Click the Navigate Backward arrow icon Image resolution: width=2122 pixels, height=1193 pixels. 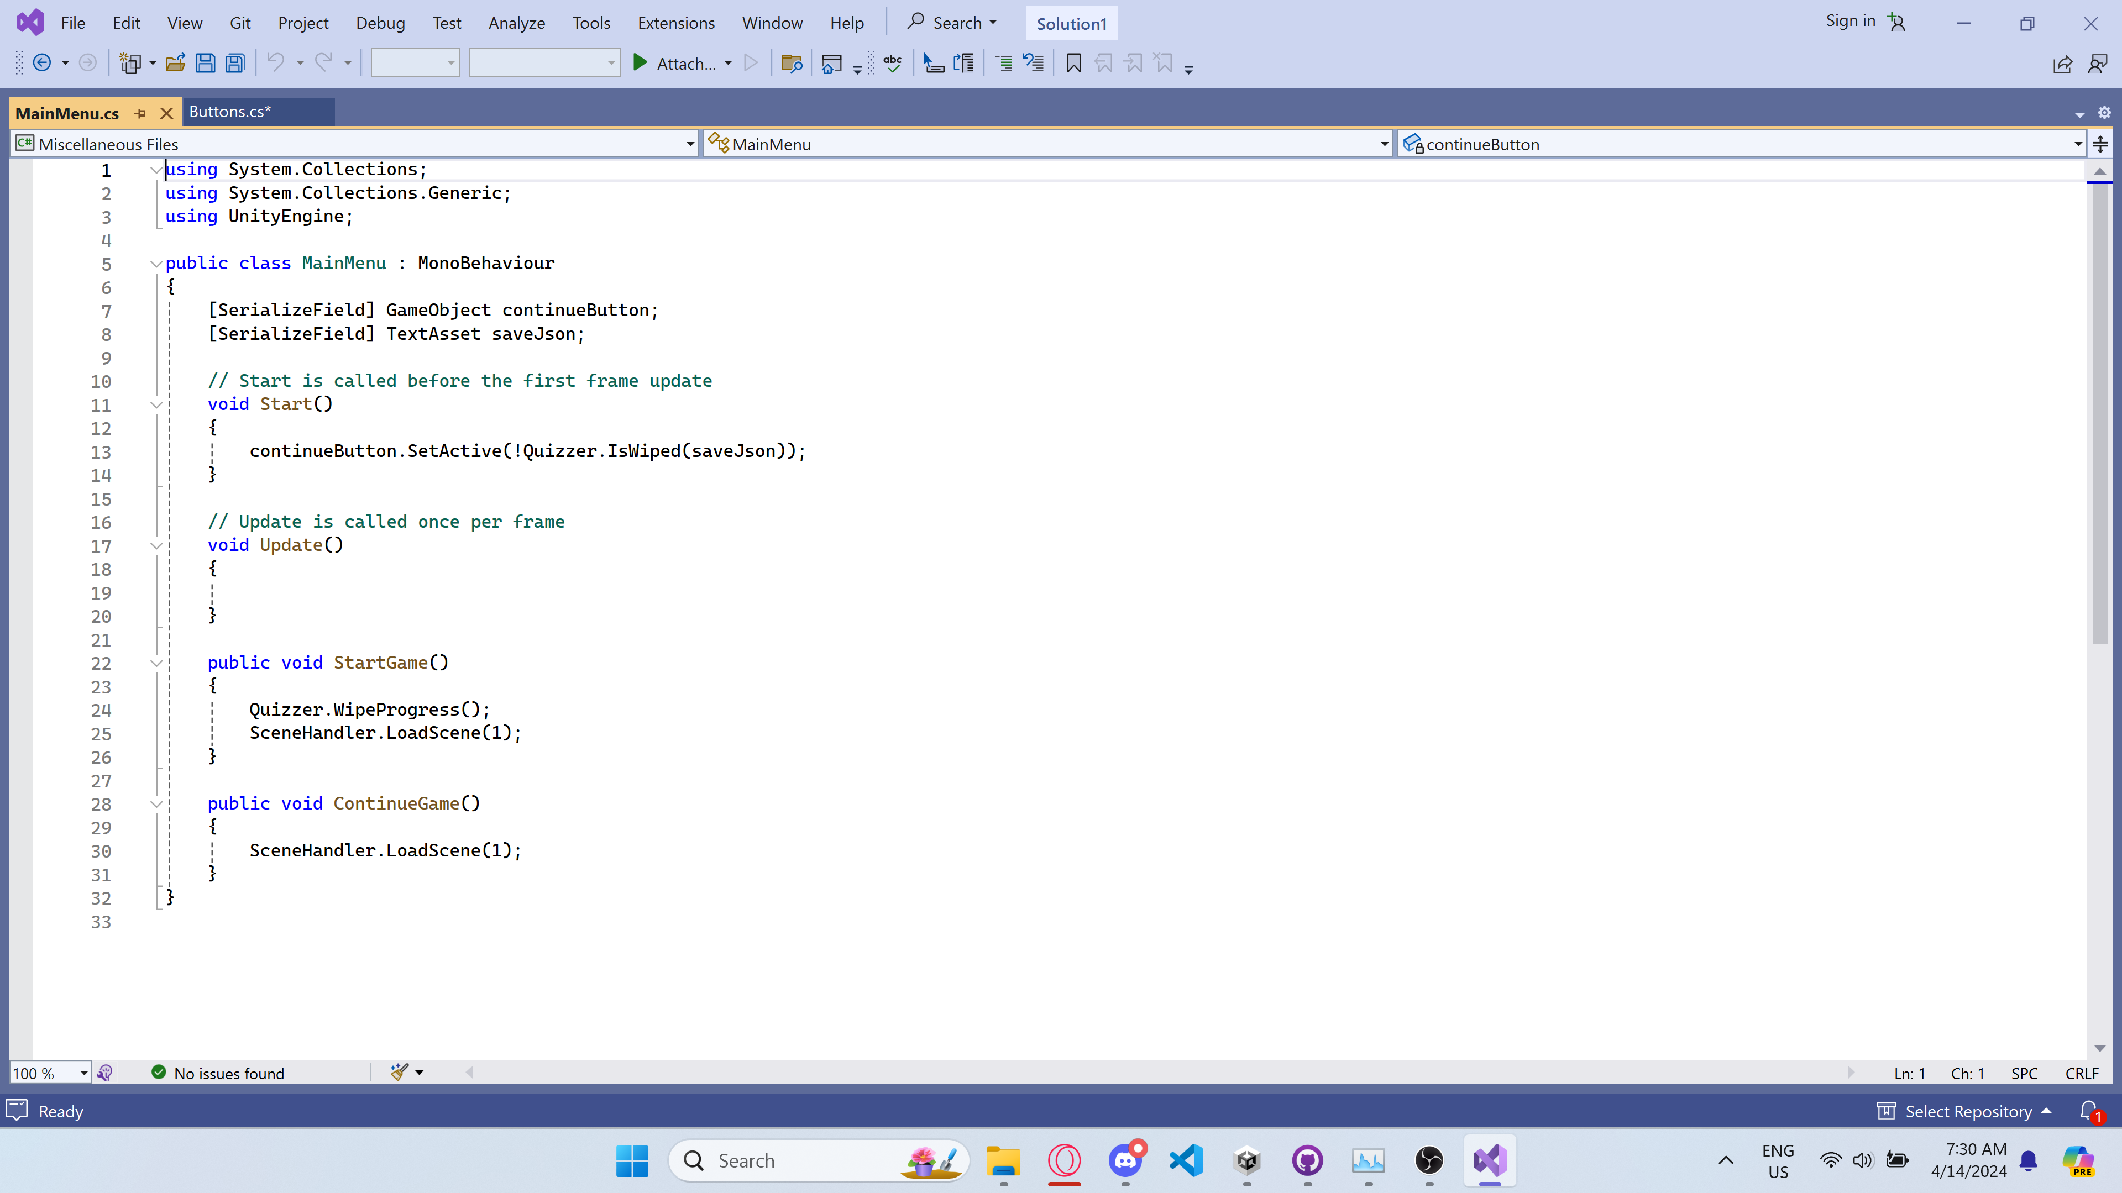pos(42,64)
